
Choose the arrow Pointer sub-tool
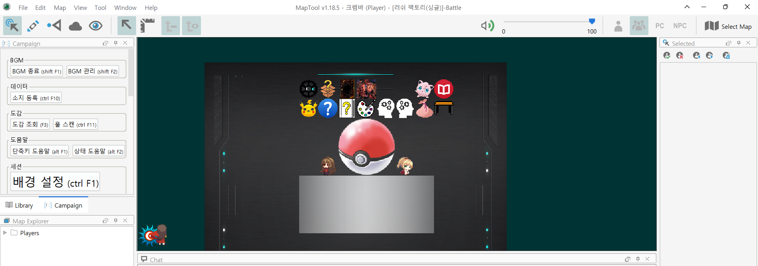(x=127, y=26)
